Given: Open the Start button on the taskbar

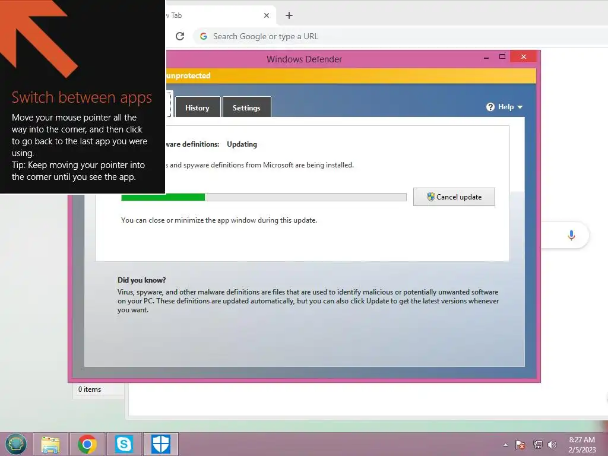Looking at the screenshot, I should [16, 444].
